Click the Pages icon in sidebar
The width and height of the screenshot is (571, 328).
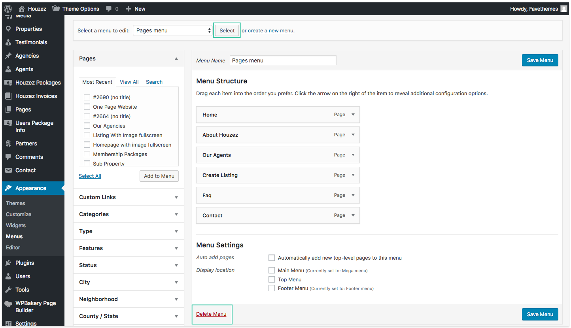(x=8, y=109)
